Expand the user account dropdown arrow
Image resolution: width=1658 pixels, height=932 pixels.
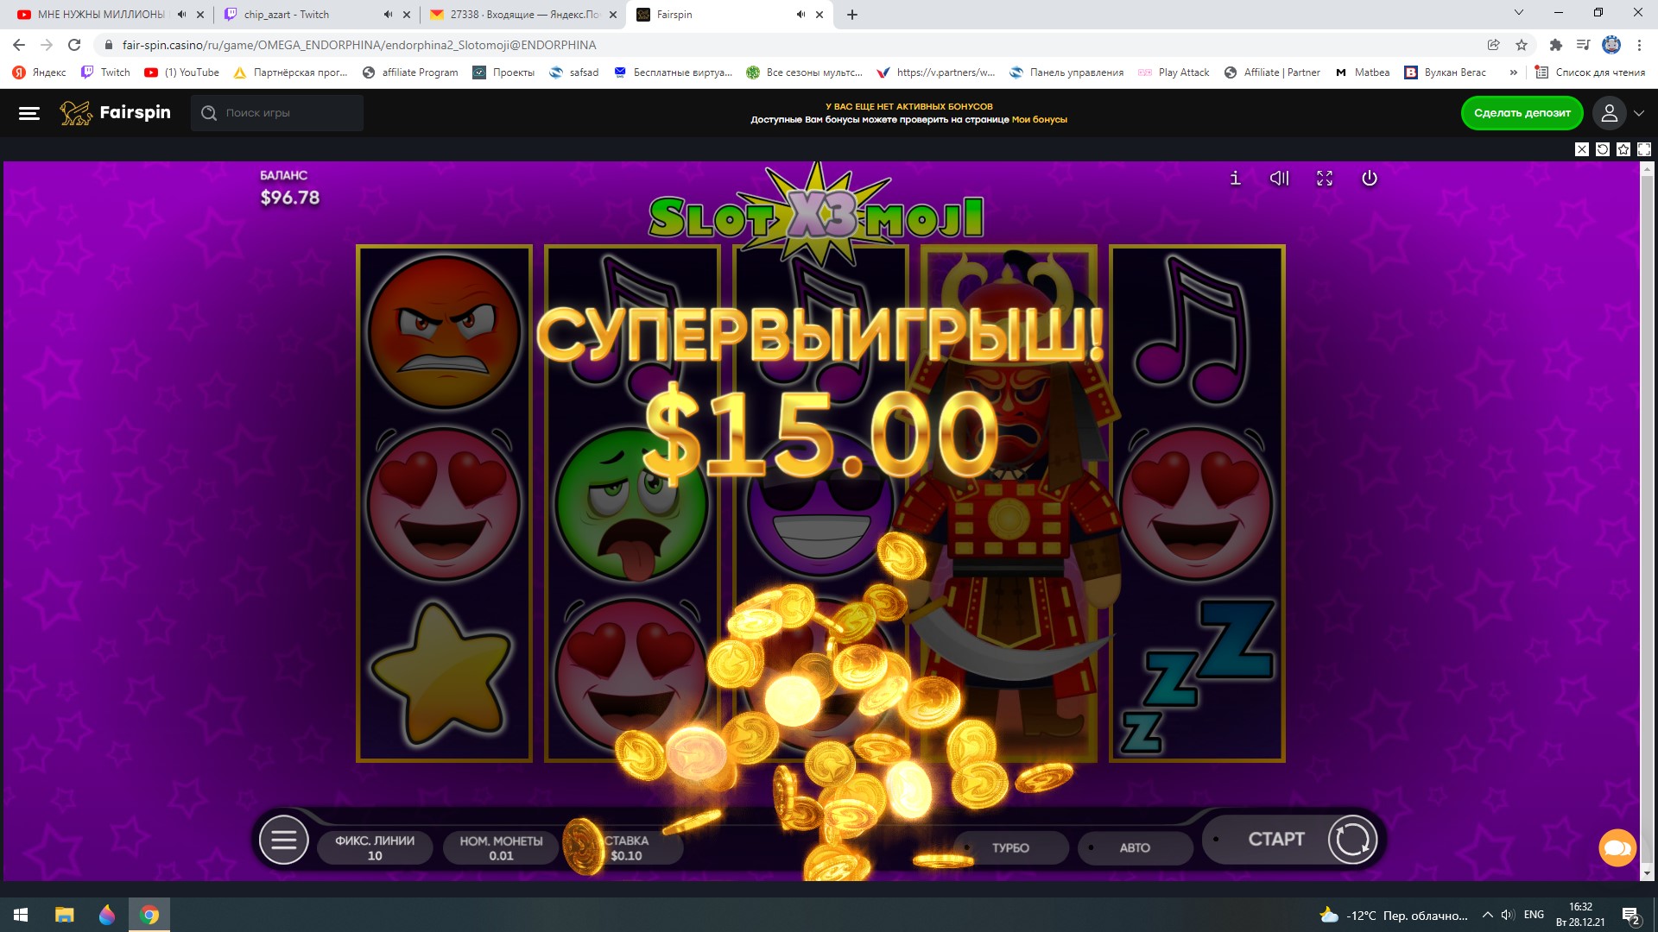coord(1639,113)
